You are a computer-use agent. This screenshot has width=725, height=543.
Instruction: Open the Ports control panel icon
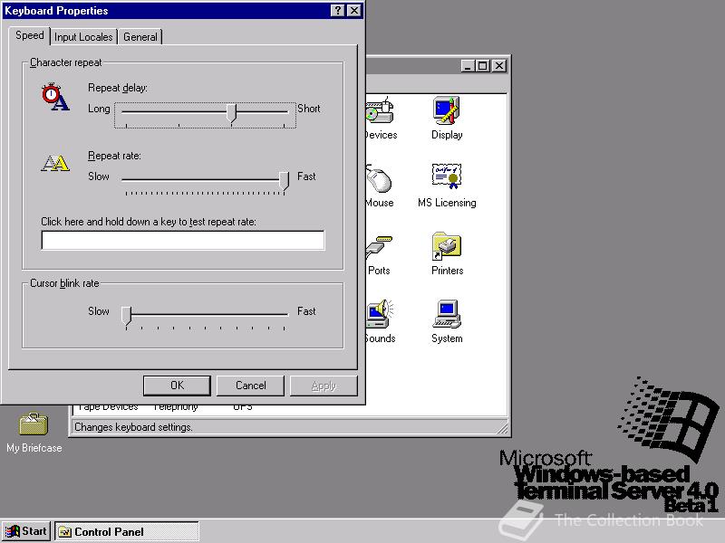point(377,246)
